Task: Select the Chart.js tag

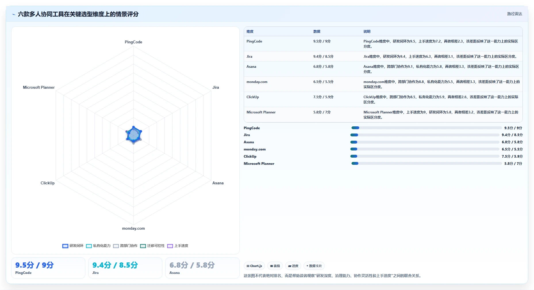Action: coord(254,266)
